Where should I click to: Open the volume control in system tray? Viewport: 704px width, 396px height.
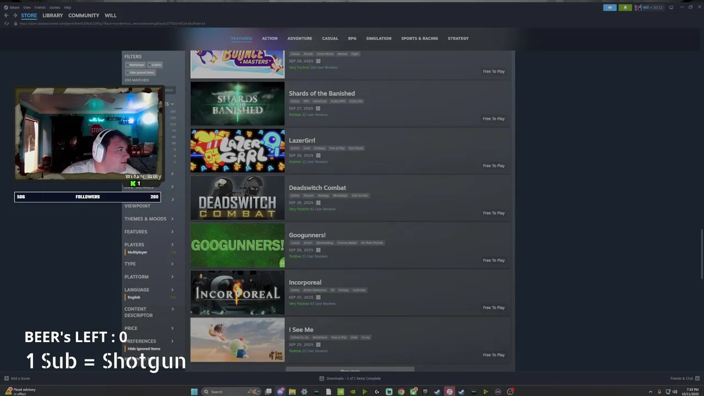click(x=675, y=392)
